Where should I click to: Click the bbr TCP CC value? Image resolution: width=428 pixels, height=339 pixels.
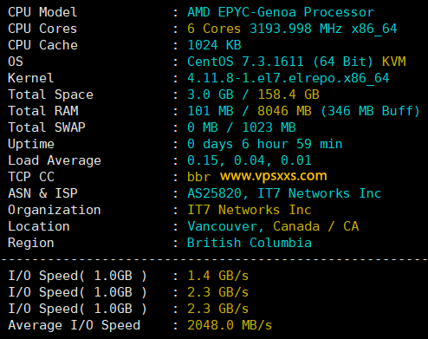tap(198, 177)
